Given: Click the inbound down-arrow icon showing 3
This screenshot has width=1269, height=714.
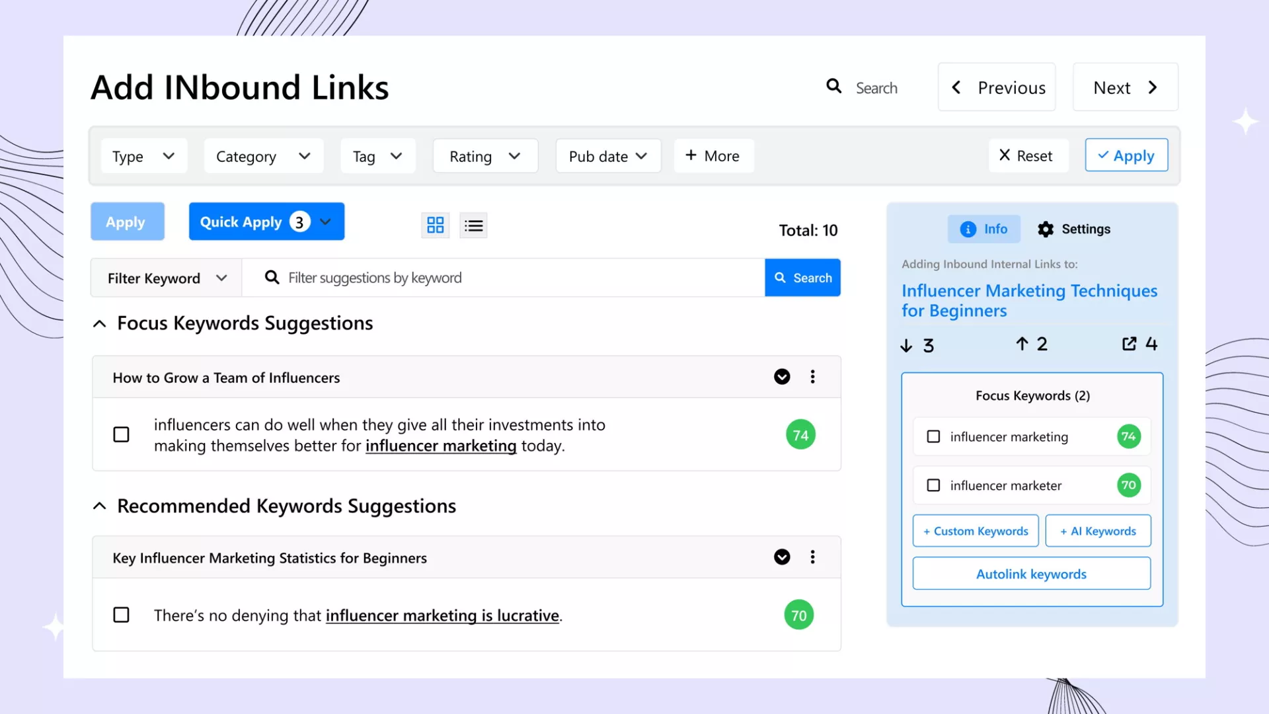Looking at the screenshot, I should coord(907,345).
